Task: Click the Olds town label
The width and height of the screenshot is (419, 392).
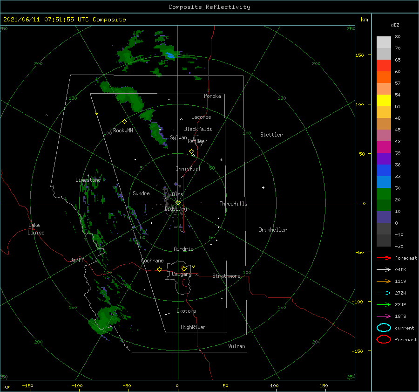Action: (177, 194)
